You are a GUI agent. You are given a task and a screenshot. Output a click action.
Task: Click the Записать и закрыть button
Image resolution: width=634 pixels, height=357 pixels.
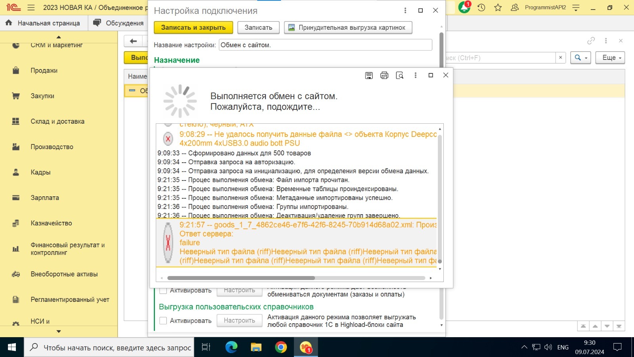coord(193,27)
